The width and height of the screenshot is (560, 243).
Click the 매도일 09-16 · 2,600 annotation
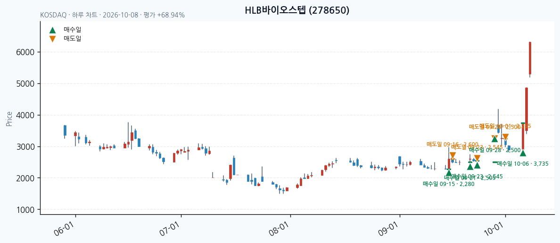coord(453,144)
